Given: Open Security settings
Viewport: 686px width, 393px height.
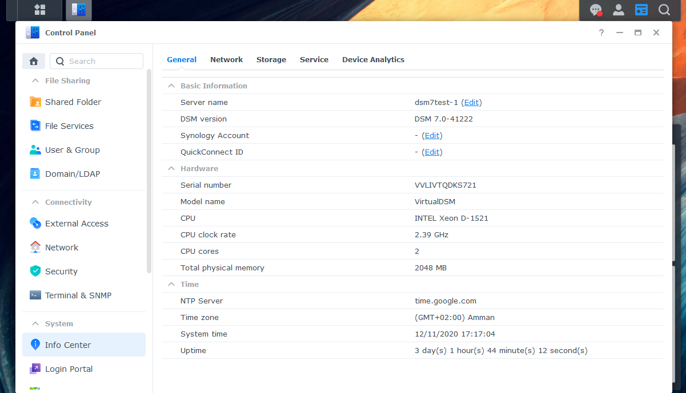Looking at the screenshot, I should pos(84,272).
